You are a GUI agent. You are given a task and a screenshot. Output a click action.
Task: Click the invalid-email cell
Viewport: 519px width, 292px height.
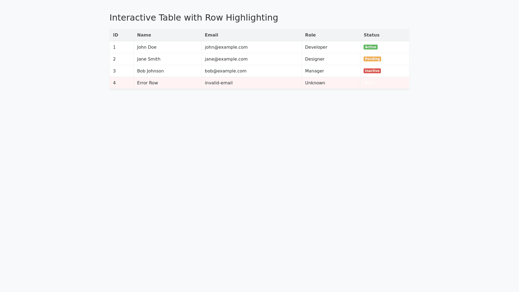pos(218,83)
